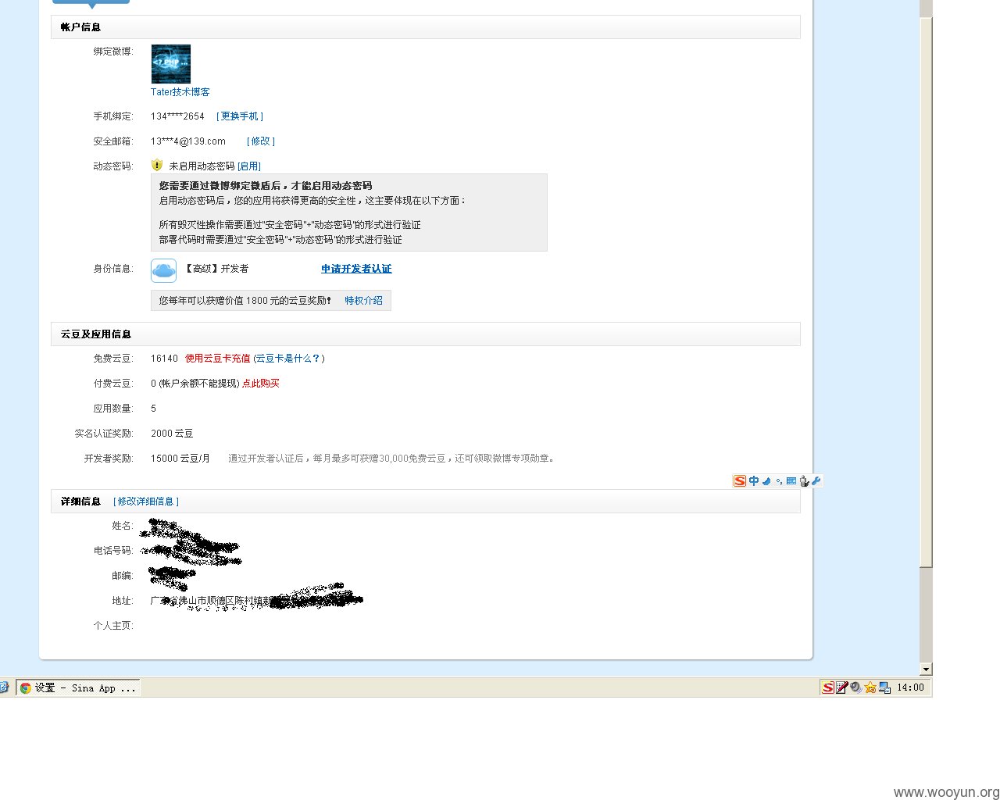Click the 【高级】开发者 identity text

216,269
